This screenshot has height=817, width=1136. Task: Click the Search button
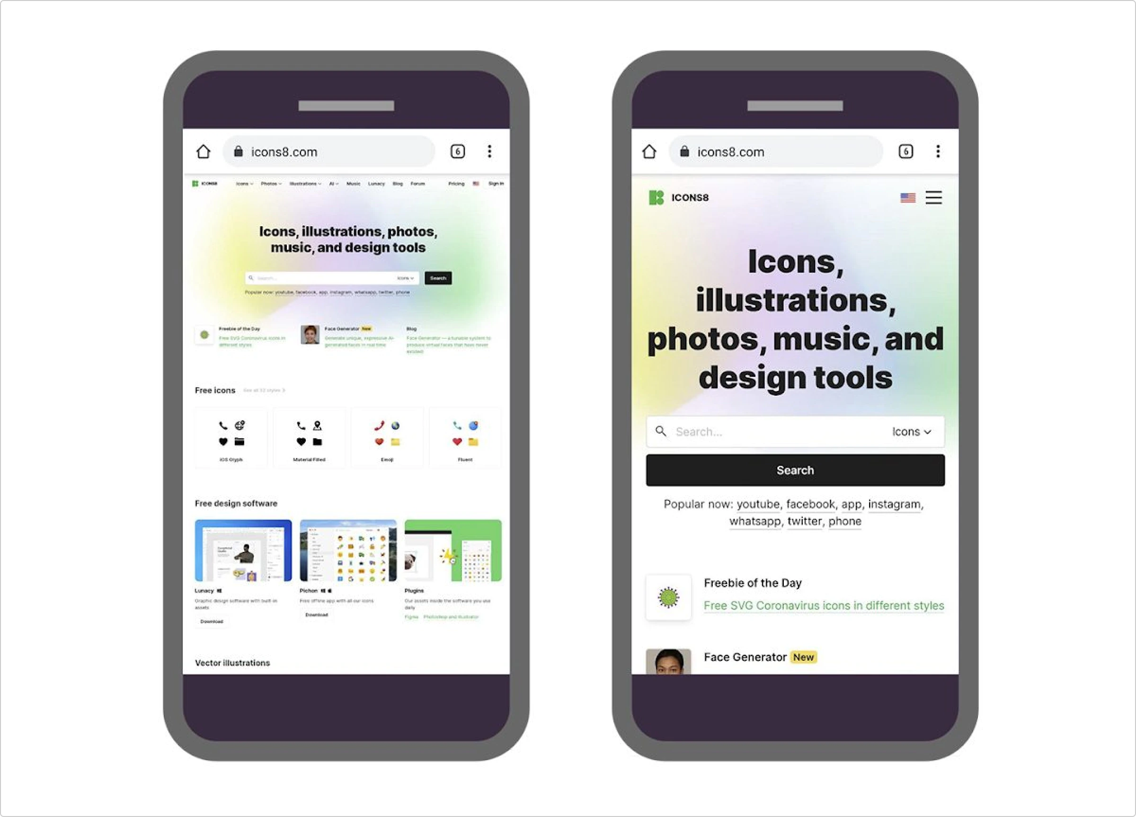[794, 469]
